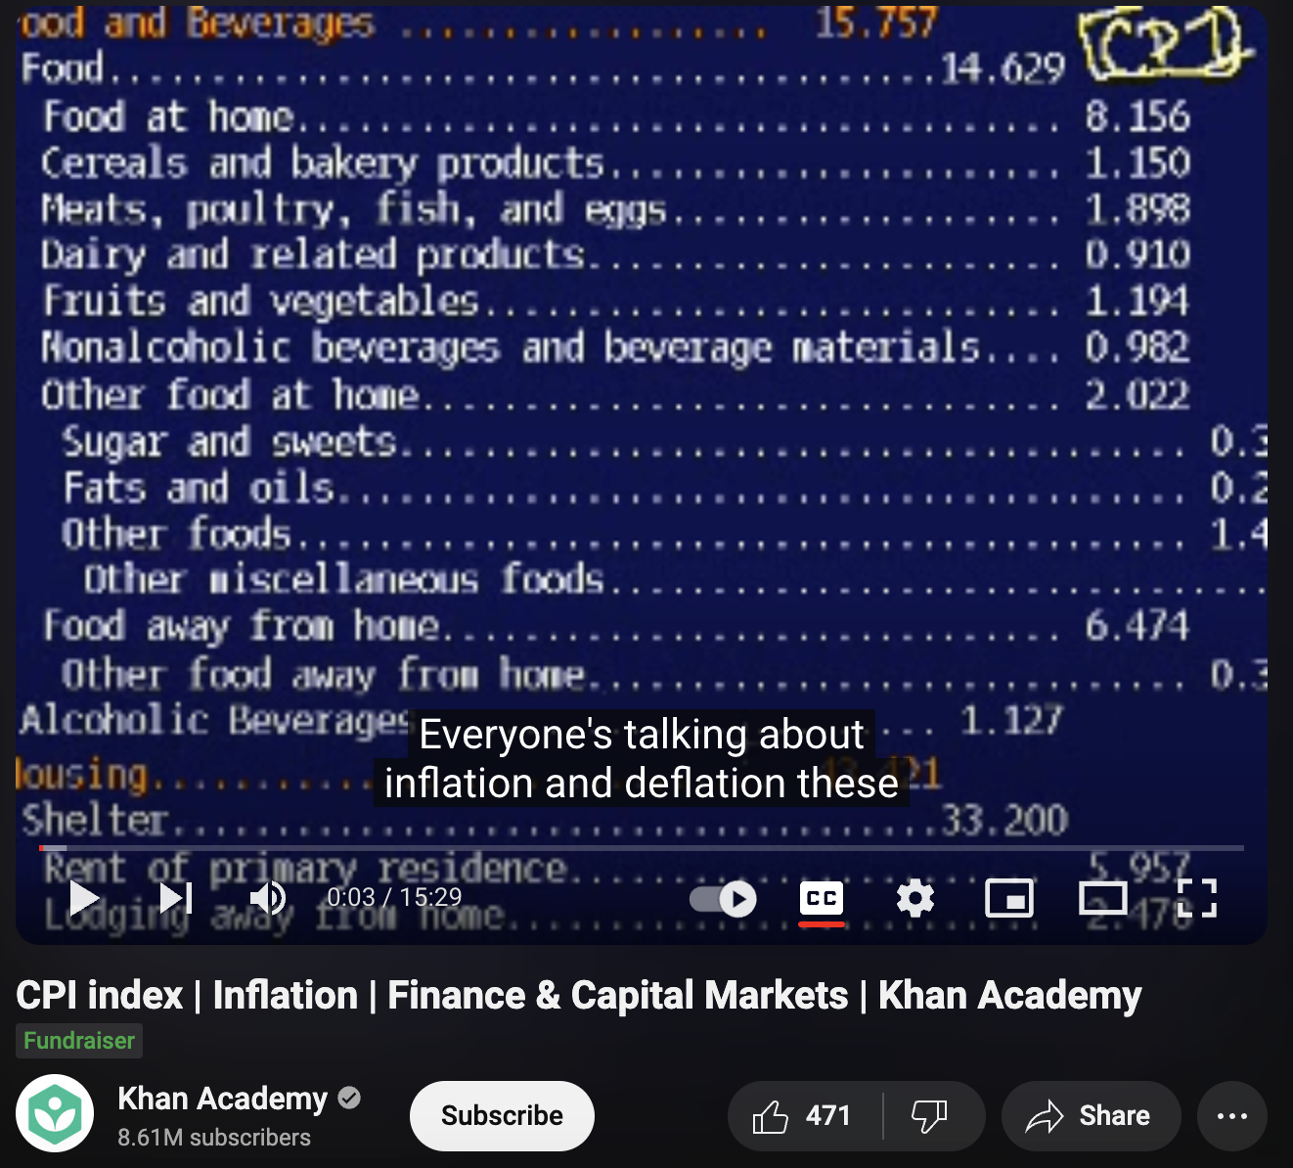Screen dimensions: 1293x1168
Task: Dislike the video
Action: click(x=928, y=1115)
